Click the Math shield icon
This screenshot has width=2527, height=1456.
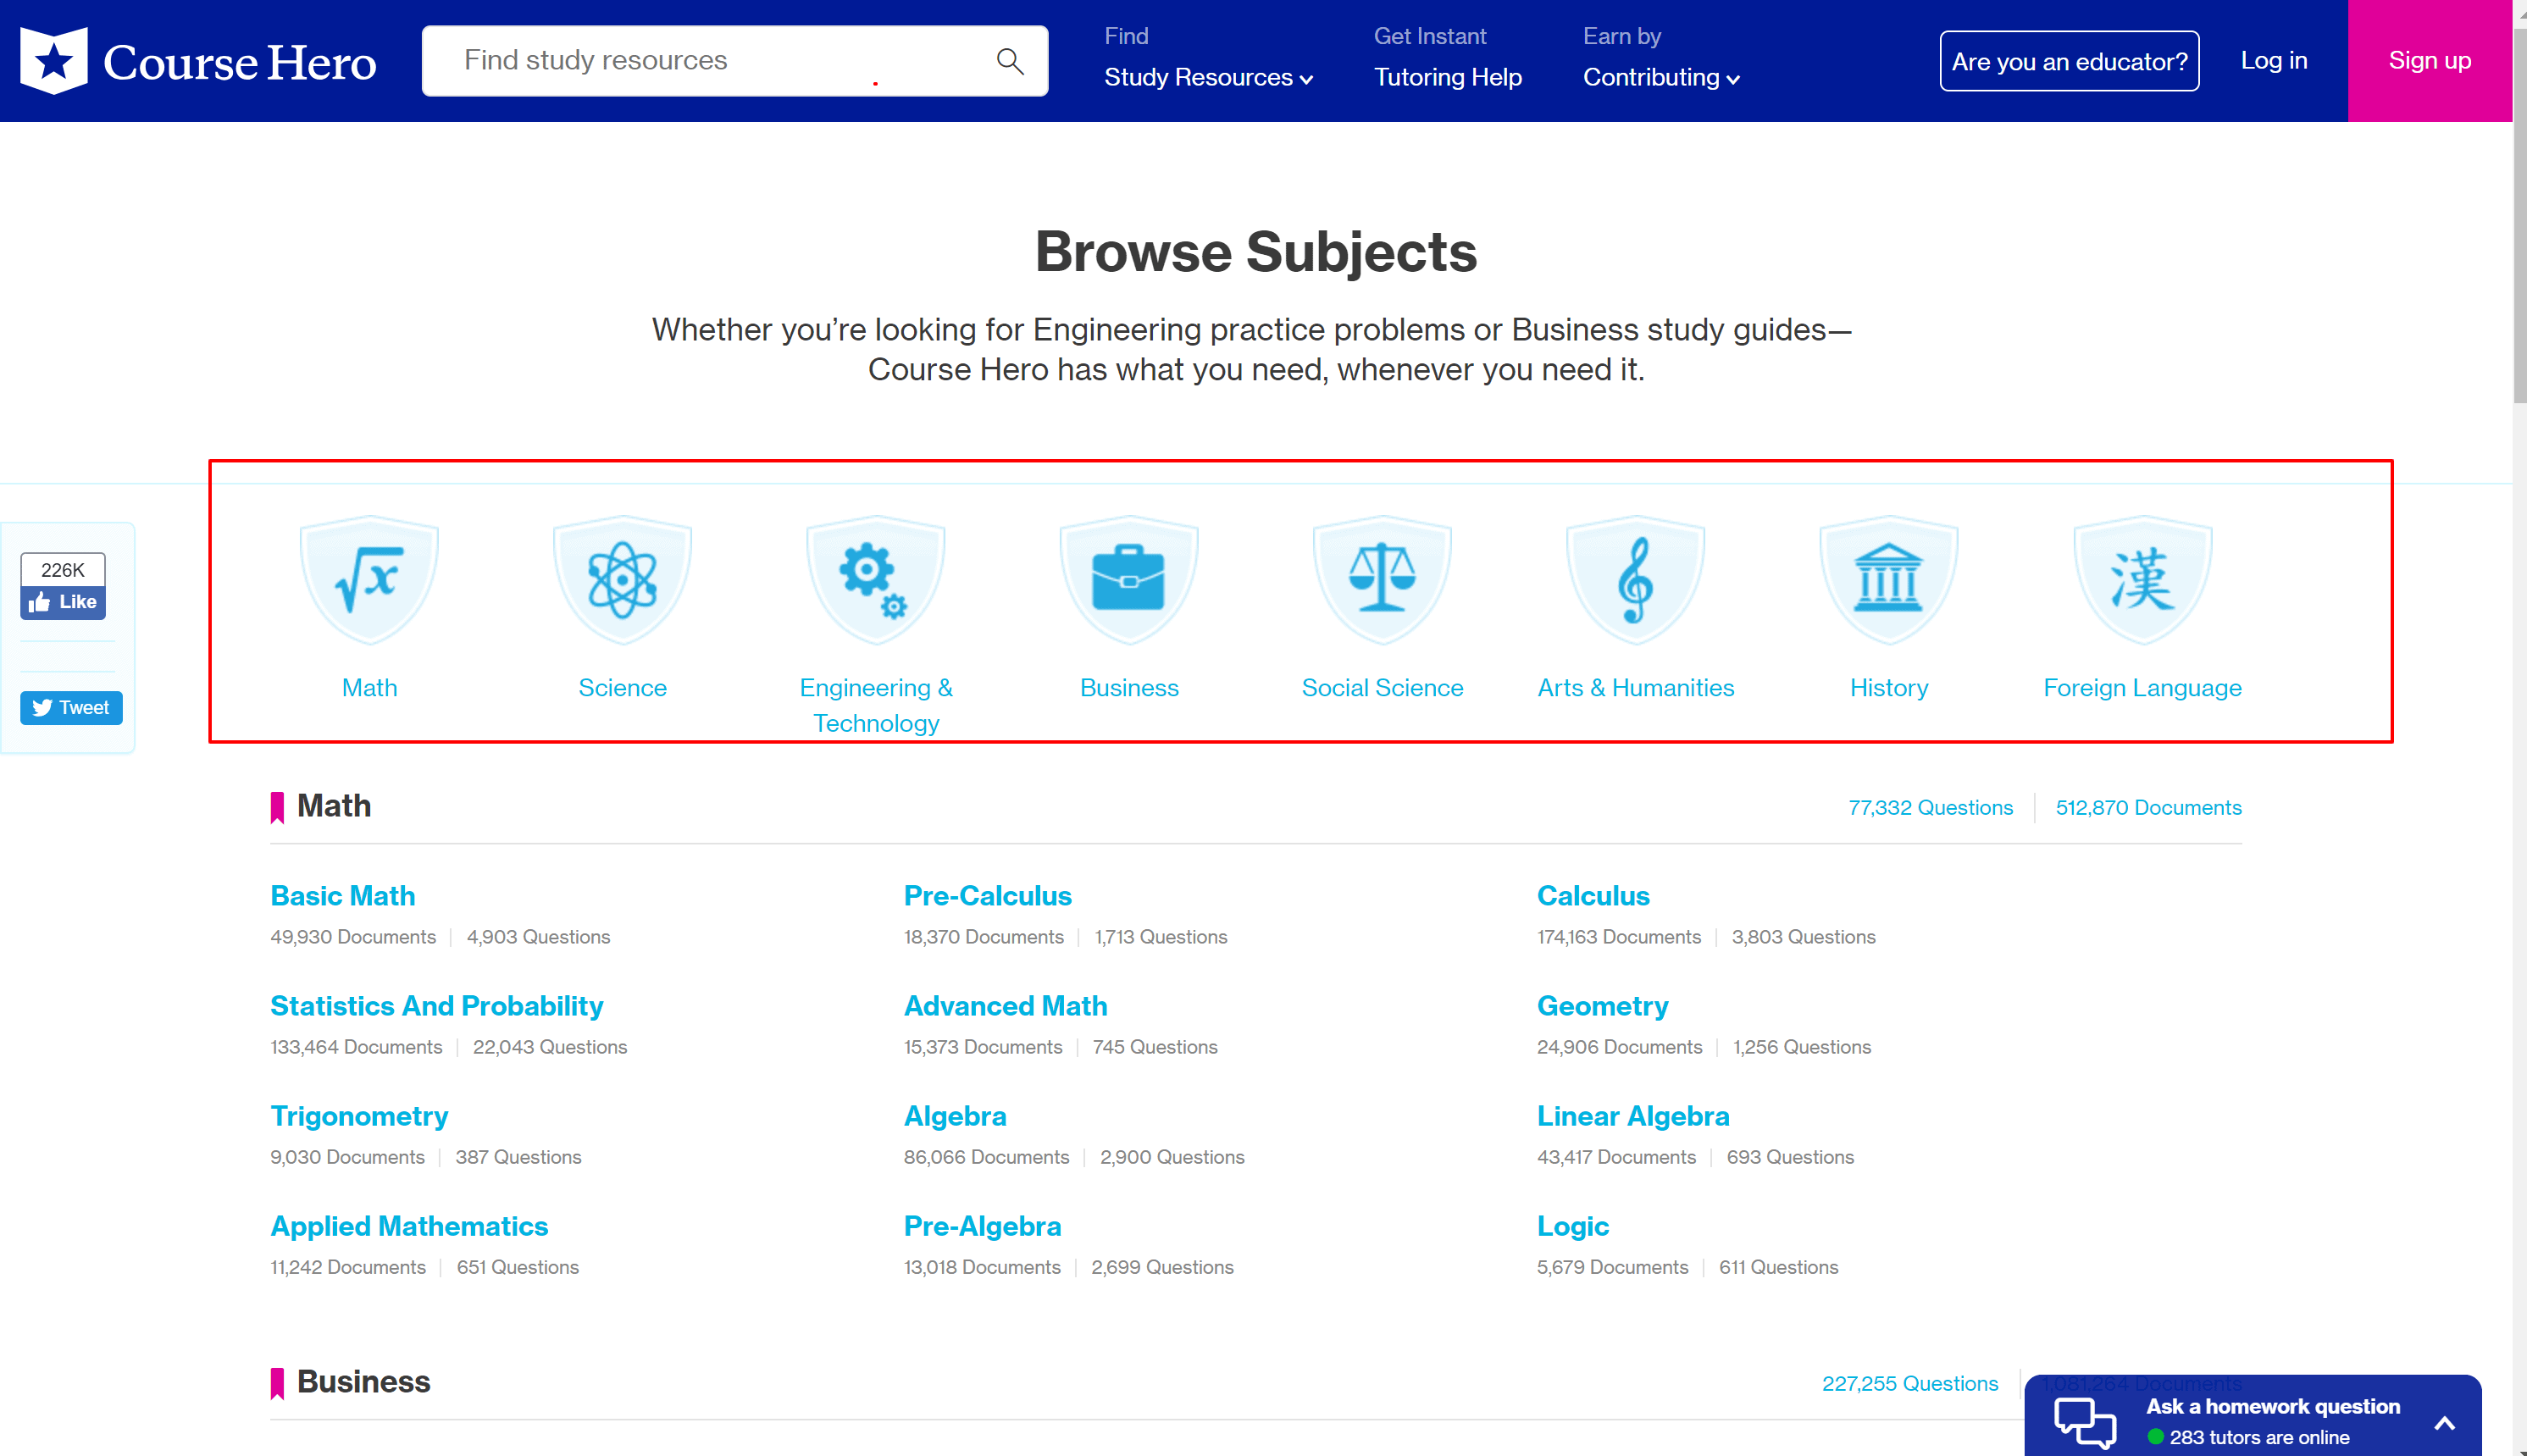(369, 579)
